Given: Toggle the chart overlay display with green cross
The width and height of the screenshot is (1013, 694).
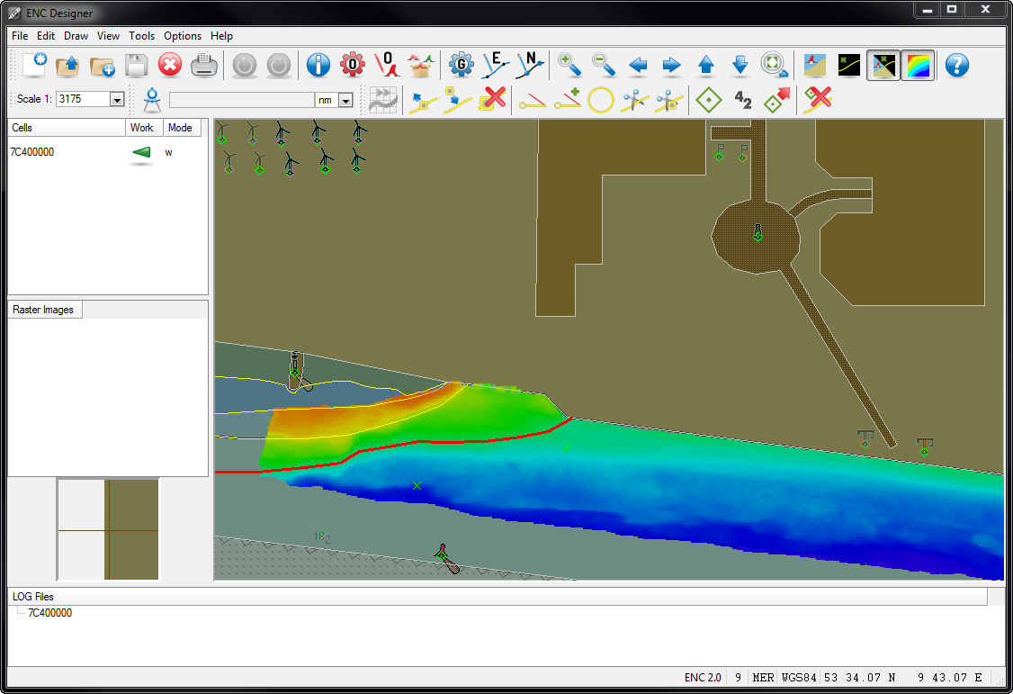Looking at the screenshot, I should pyautogui.click(x=883, y=65).
